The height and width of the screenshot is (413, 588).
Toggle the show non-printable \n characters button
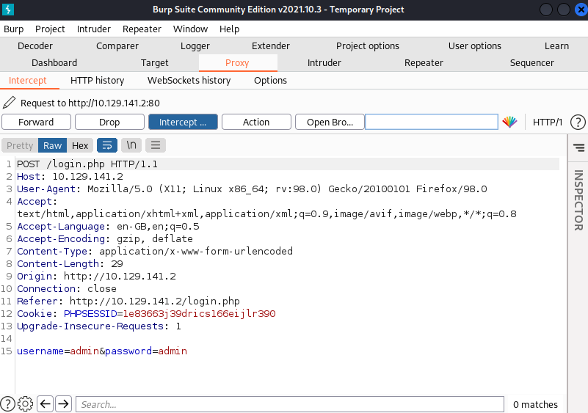coord(131,145)
